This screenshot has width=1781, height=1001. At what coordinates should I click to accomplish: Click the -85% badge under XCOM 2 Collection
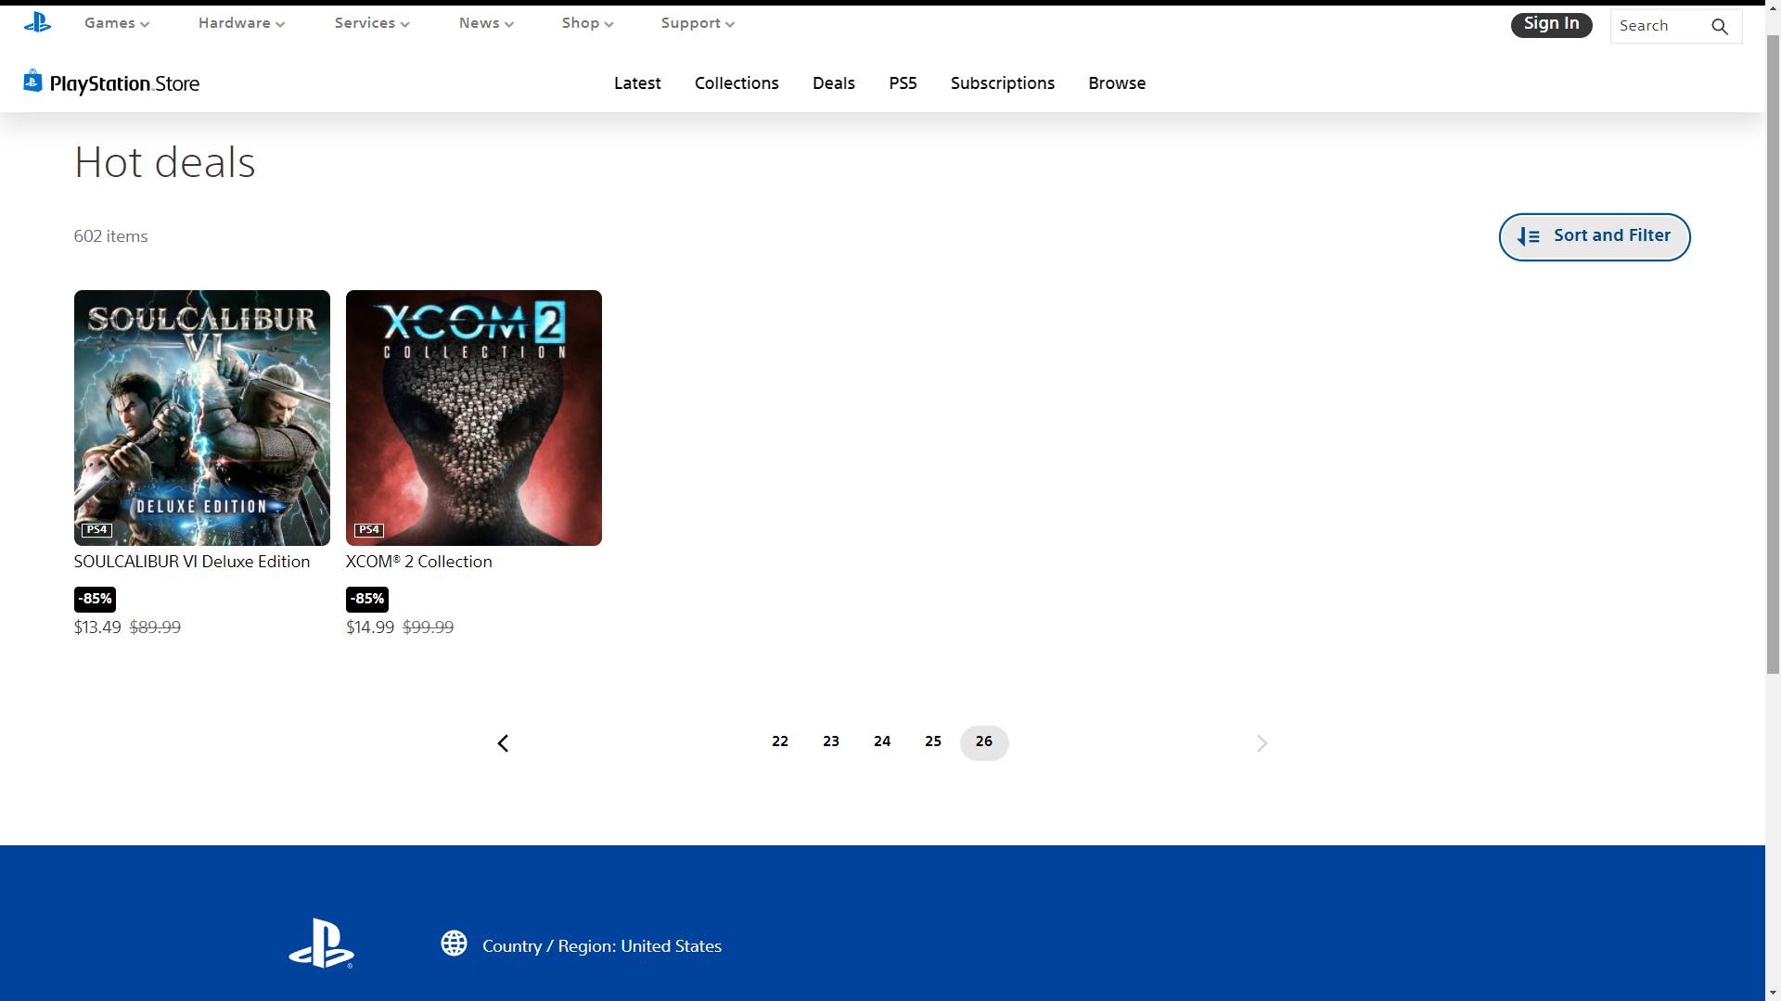pyautogui.click(x=366, y=599)
